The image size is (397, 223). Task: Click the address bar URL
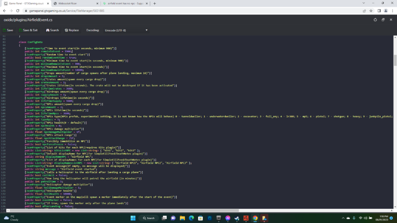pos(67,11)
